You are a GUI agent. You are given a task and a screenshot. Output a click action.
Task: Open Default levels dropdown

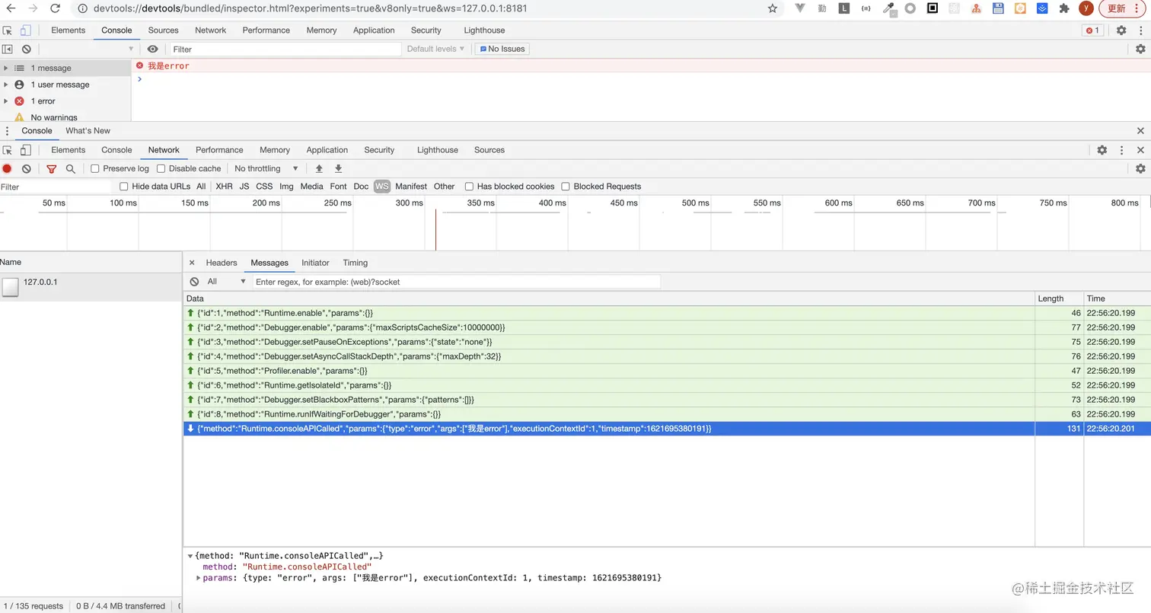(x=435, y=49)
